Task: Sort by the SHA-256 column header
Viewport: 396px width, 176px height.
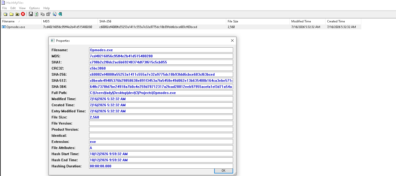Action: (162, 21)
